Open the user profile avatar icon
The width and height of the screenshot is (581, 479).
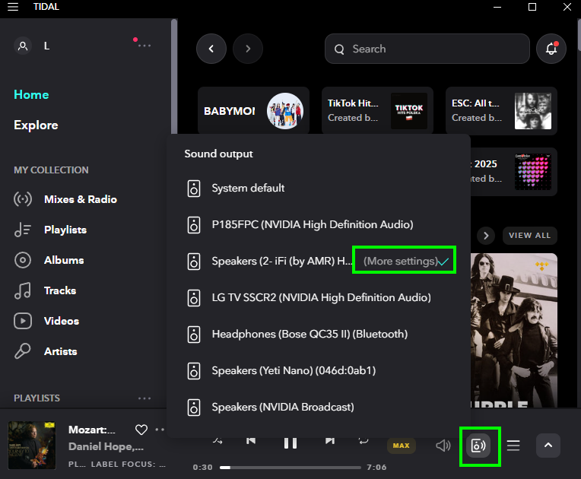point(23,46)
